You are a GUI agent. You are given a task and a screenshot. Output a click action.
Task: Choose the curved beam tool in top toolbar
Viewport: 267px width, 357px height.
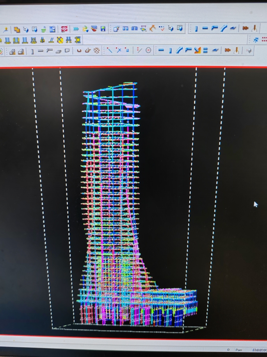(224, 29)
